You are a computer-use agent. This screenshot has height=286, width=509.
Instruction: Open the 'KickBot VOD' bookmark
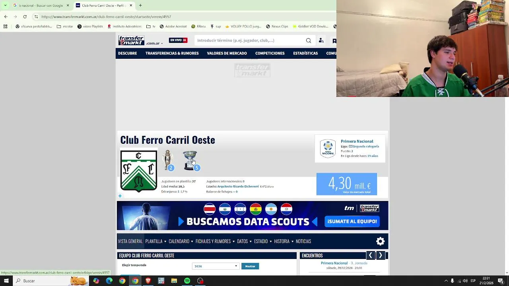(x=311, y=27)
